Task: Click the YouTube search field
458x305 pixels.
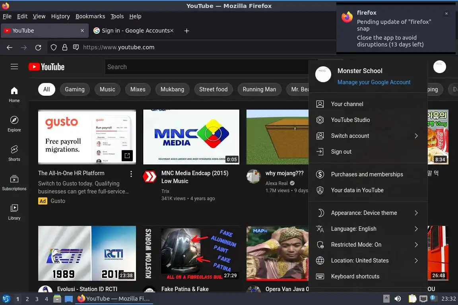Action: (206, 67)
